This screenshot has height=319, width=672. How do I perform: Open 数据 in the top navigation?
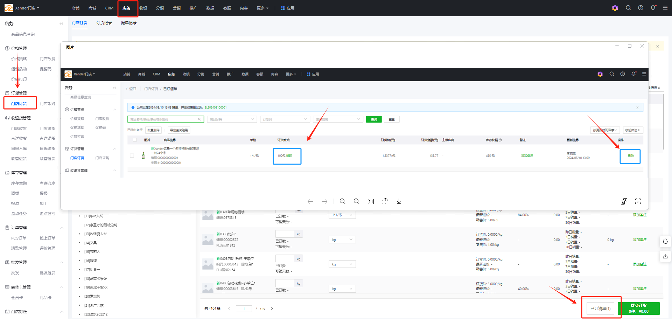[x=210, y=8]
